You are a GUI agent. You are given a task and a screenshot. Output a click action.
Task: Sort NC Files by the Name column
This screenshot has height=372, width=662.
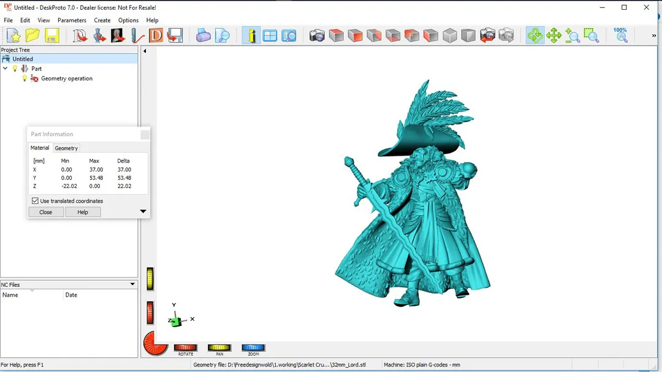(x=32, y=295)
